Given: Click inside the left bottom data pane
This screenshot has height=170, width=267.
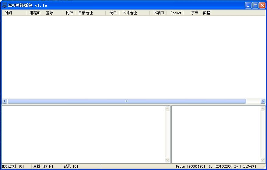Looking at the screenshot, I should click(83, 134).
